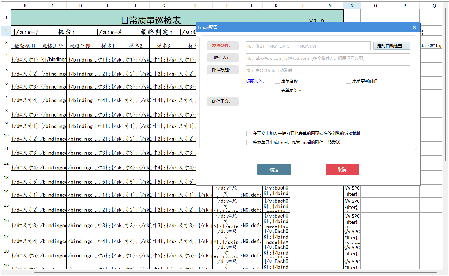449x276 pixels.
Task: Click the email subject input field
Action: click(328, 70)
